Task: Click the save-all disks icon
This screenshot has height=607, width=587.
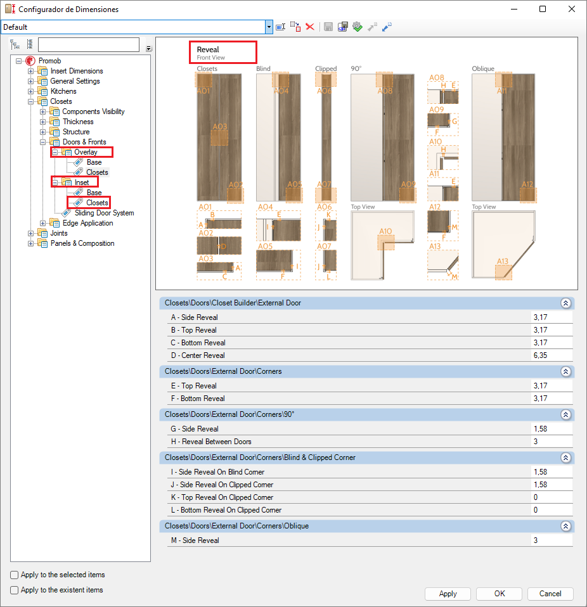Action: point(343,27)
